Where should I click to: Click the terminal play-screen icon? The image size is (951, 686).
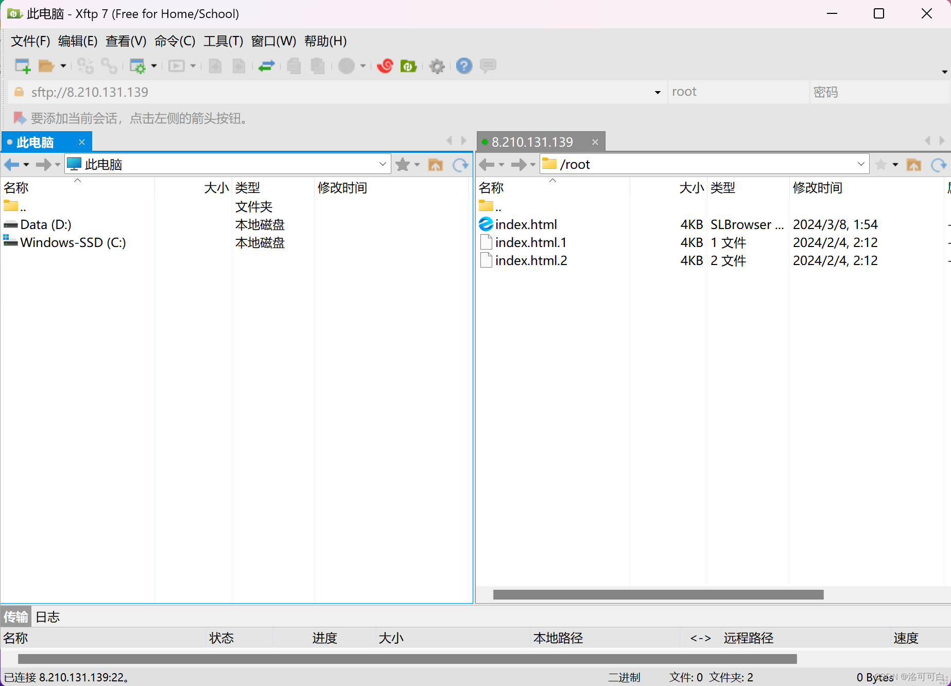coord(177,66)
